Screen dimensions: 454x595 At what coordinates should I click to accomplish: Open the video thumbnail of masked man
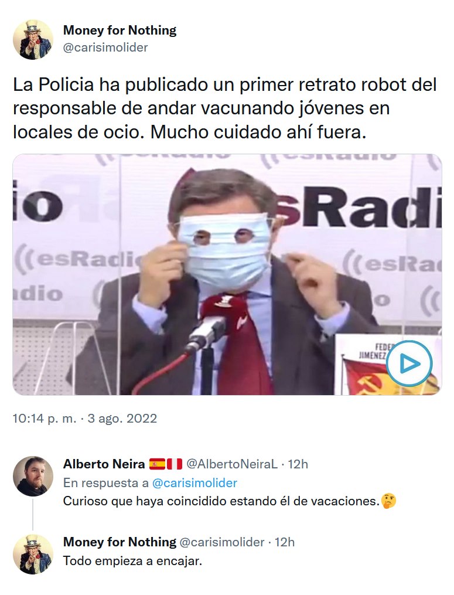pos(227,274)
